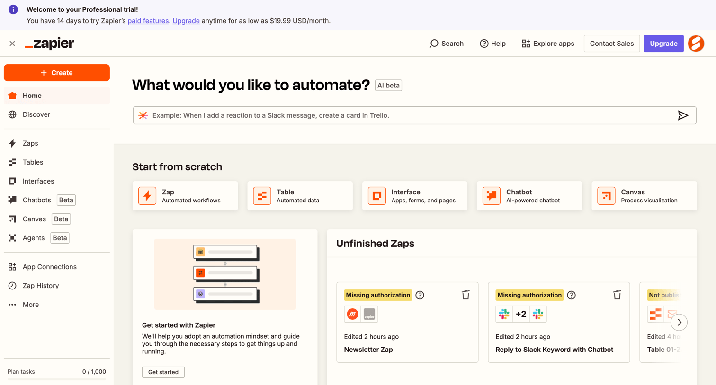Open Explore apps
Image resolution: width=716 pixels, height=385 pixels.
click(x=548, y=44)
